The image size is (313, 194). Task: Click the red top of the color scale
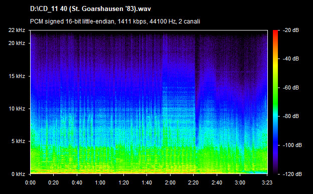(x=275, y=32)
